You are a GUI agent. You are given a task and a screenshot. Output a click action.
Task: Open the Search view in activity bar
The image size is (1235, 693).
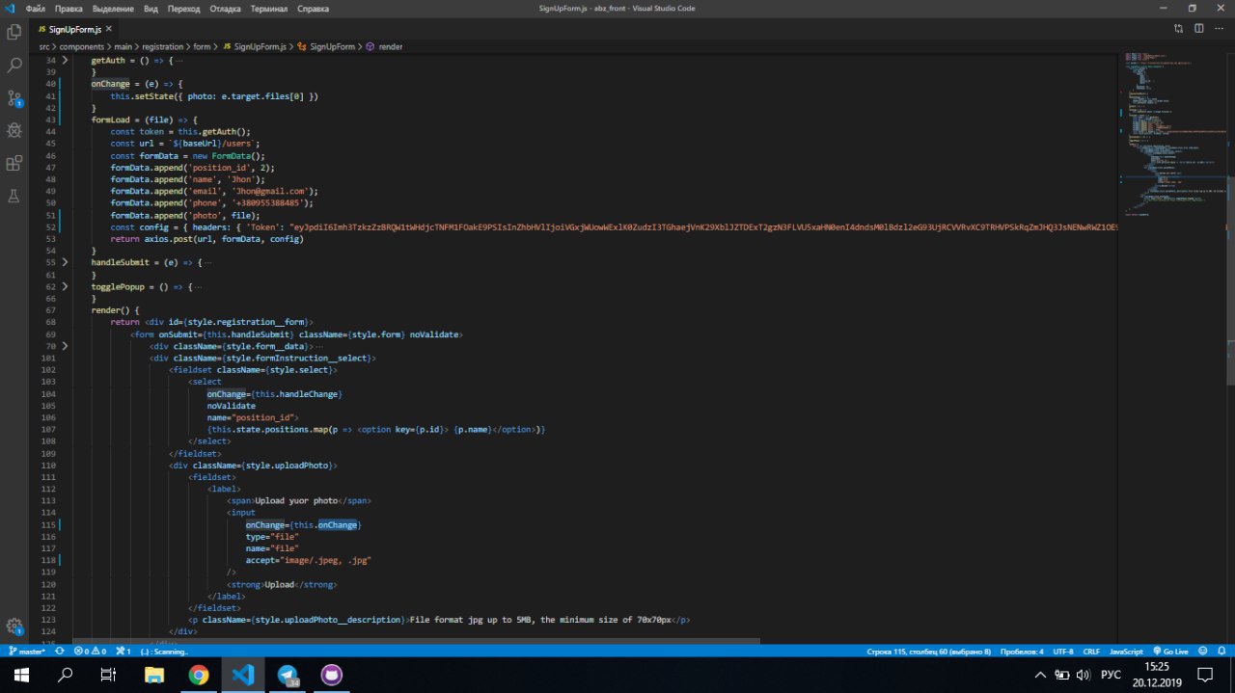point(14,66)
